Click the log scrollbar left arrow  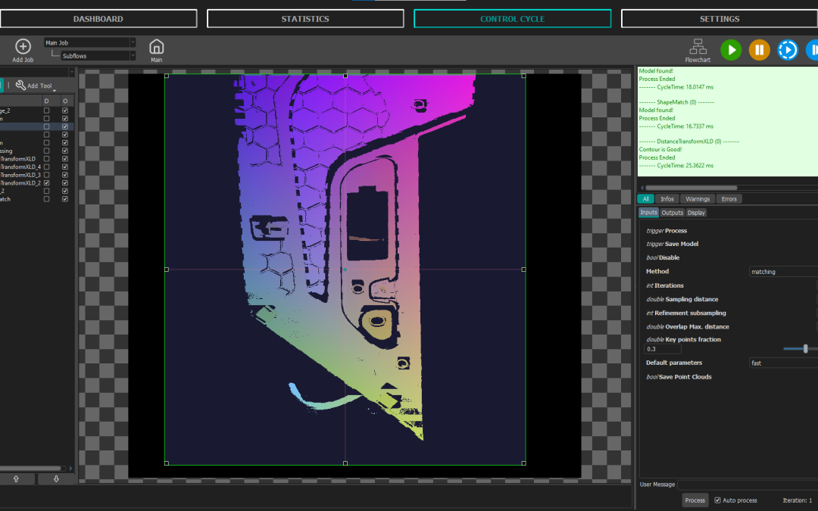(x=642, y=188)
